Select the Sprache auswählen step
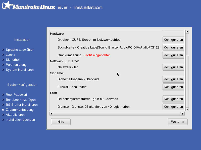The image size is (201, 150). [x=20, y=49]
